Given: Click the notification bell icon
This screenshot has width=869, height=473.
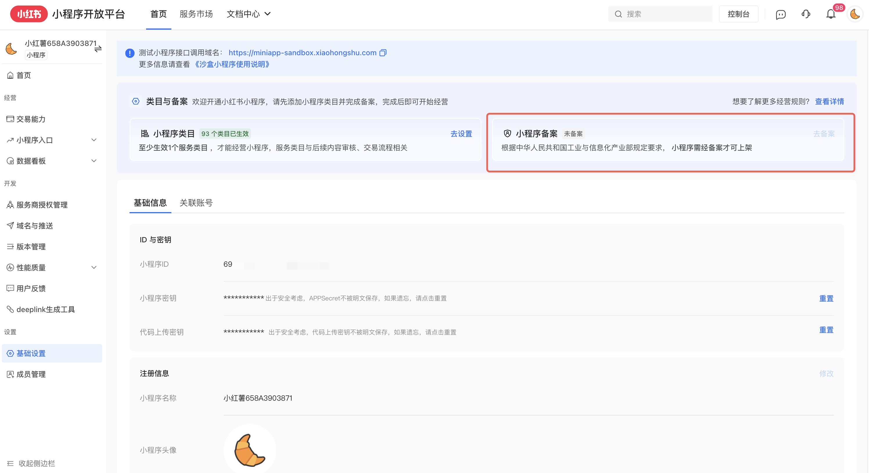Looking at the screenshot, I should coord(831,14).
